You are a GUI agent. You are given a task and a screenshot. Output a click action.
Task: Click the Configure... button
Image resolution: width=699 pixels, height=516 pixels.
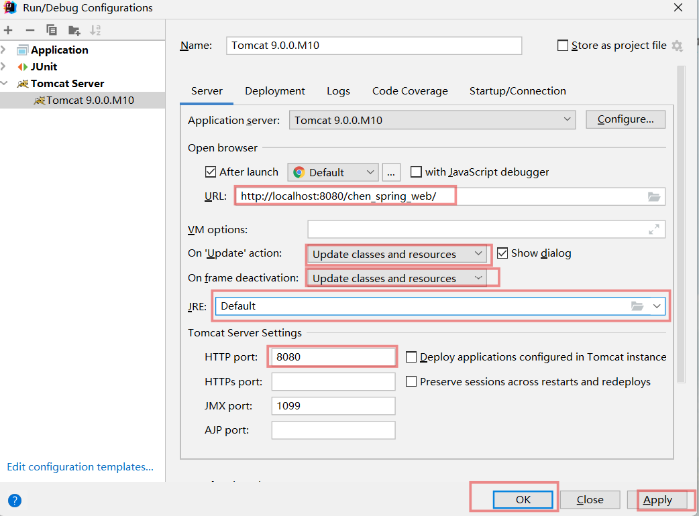625,119
